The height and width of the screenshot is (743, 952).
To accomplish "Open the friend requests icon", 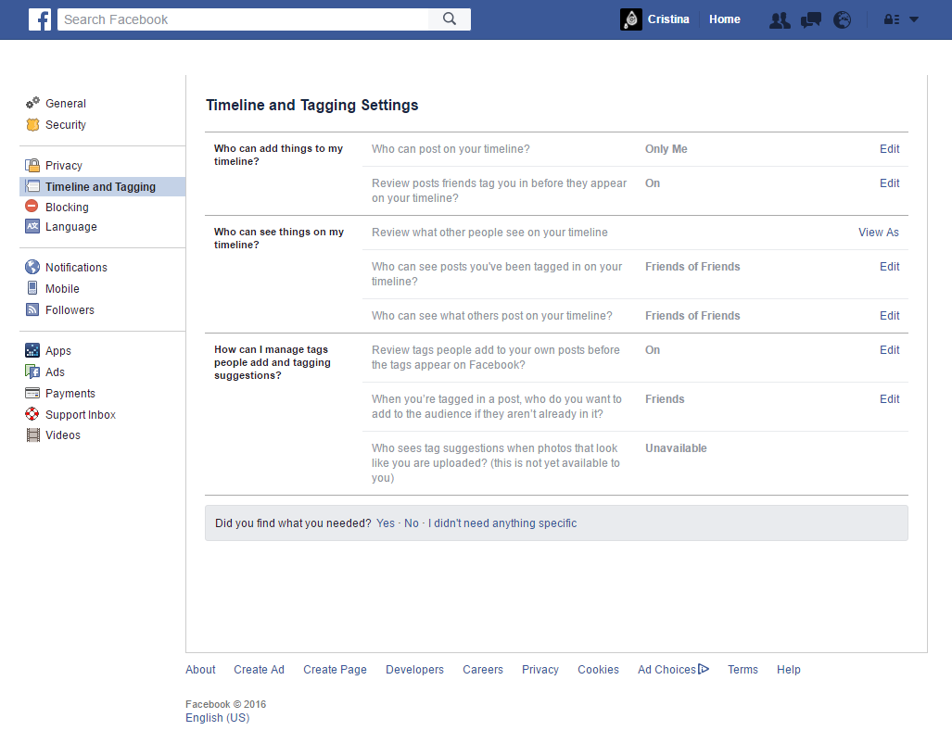I will click(x=780, y=20).
